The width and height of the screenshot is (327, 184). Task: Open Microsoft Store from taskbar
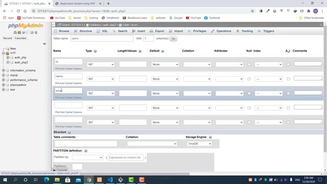pyautogui.click(x=67, y=179)
